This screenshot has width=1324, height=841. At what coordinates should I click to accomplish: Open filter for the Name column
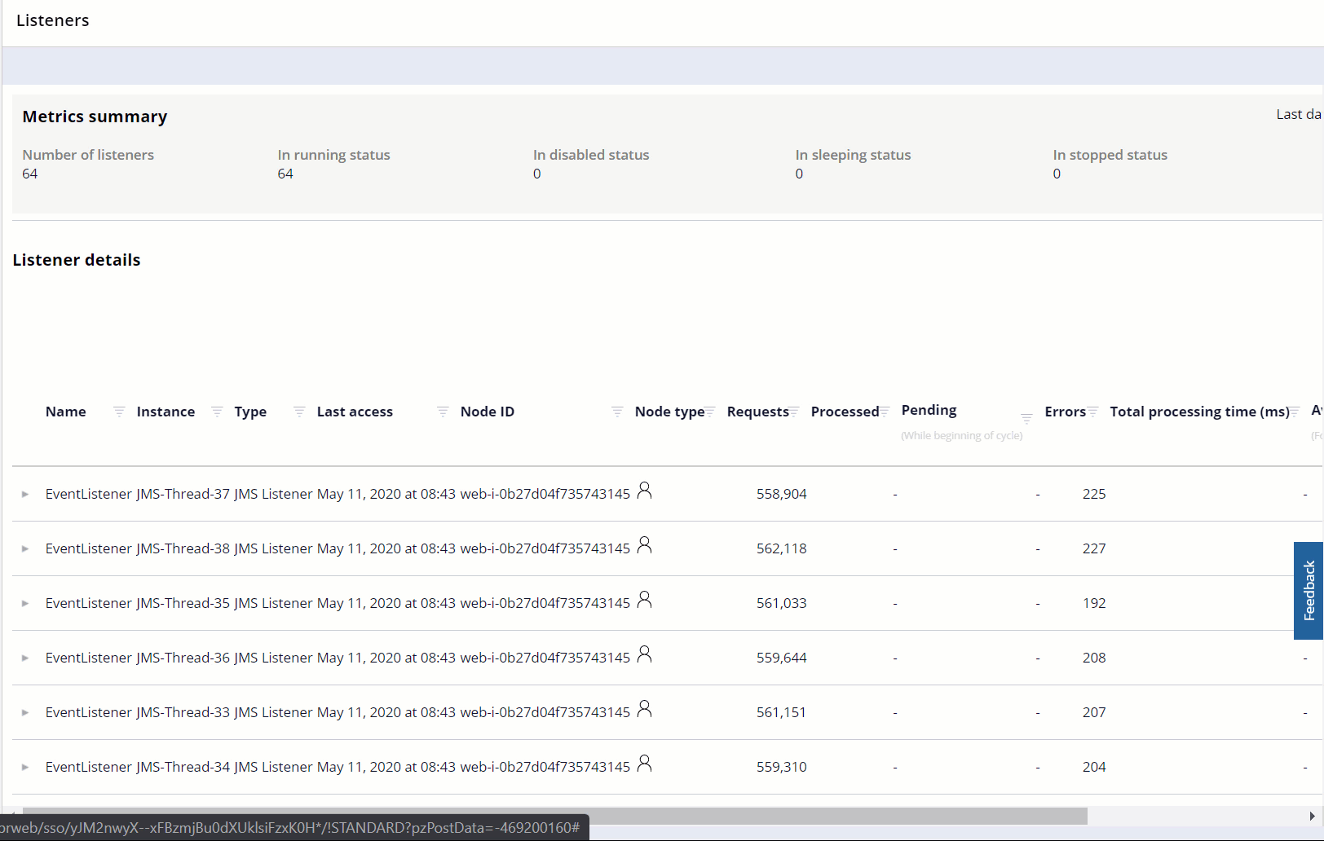click(x=119, y=412)
